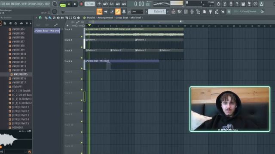
Task: Select Gross Beat - Mix level picker item
Action: point(47,31)
